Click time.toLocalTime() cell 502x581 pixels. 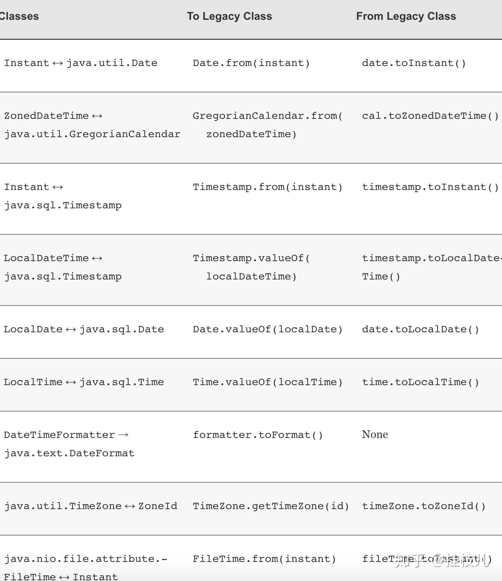[421, 382]
